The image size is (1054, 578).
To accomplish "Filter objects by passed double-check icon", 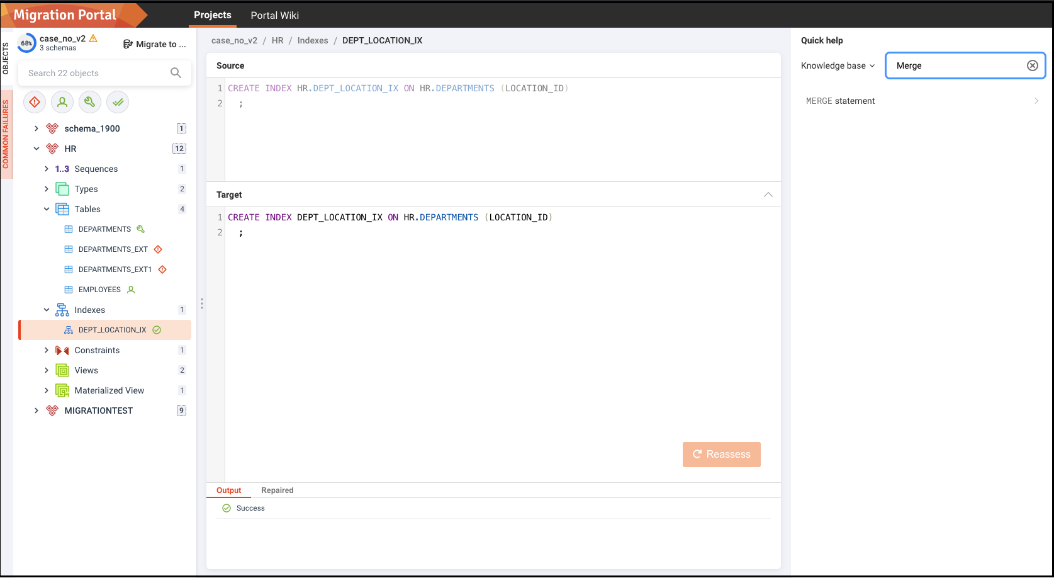I will point(118,102).
